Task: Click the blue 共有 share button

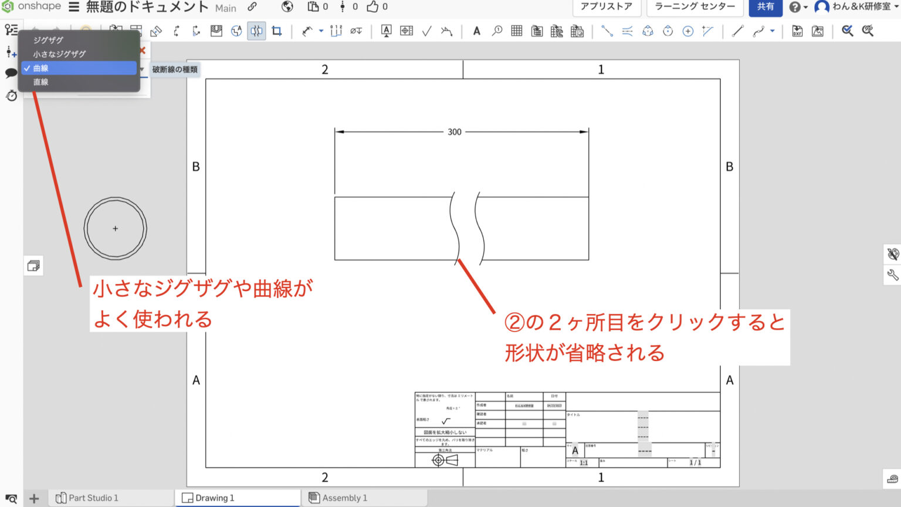Action: [x=765, y=7]
